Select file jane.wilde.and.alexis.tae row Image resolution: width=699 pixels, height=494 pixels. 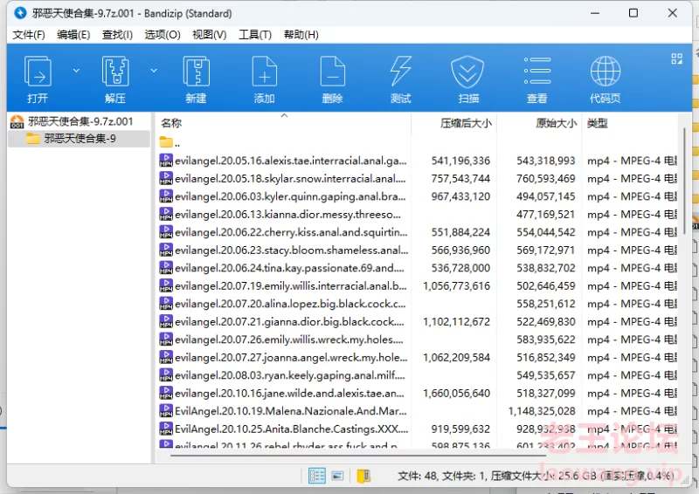coord(418,393)
